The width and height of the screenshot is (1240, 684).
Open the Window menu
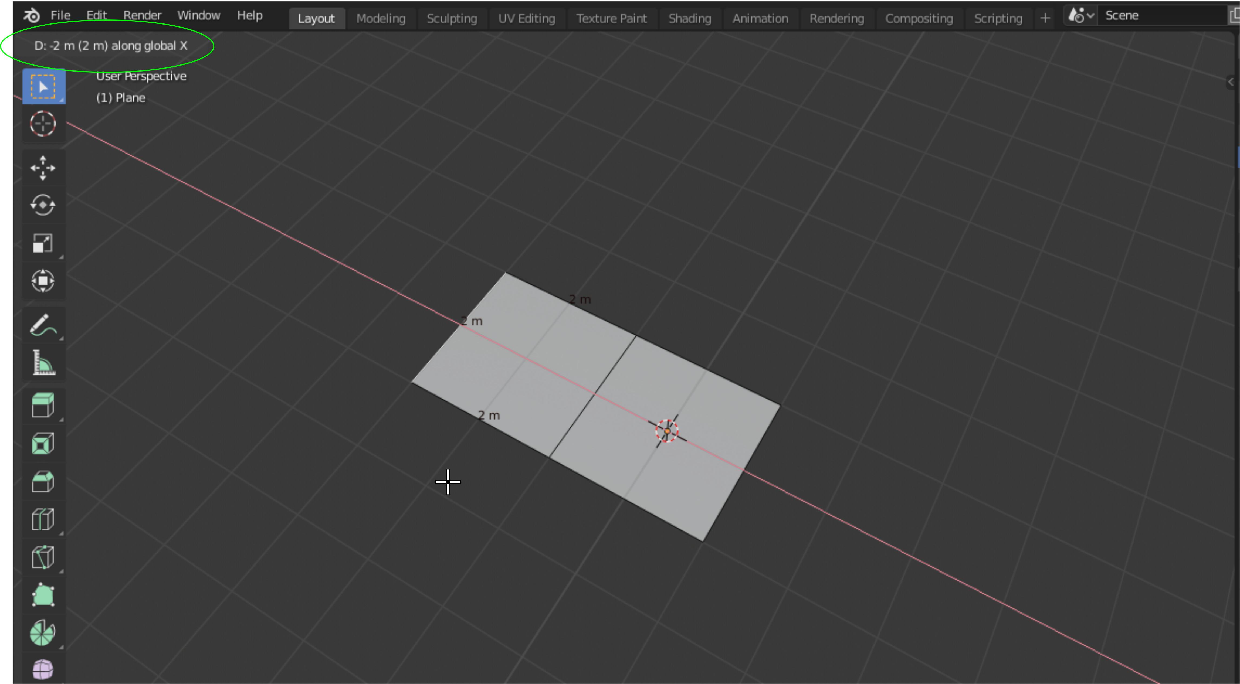click(x=199, y=15)
